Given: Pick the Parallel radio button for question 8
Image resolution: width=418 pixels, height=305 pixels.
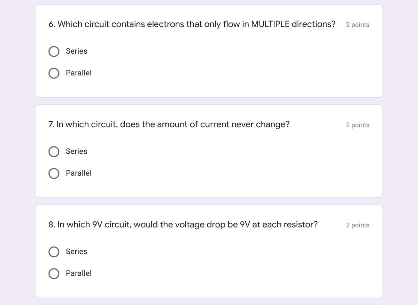Looking at the screenshot, I should [x=54, y=274].
